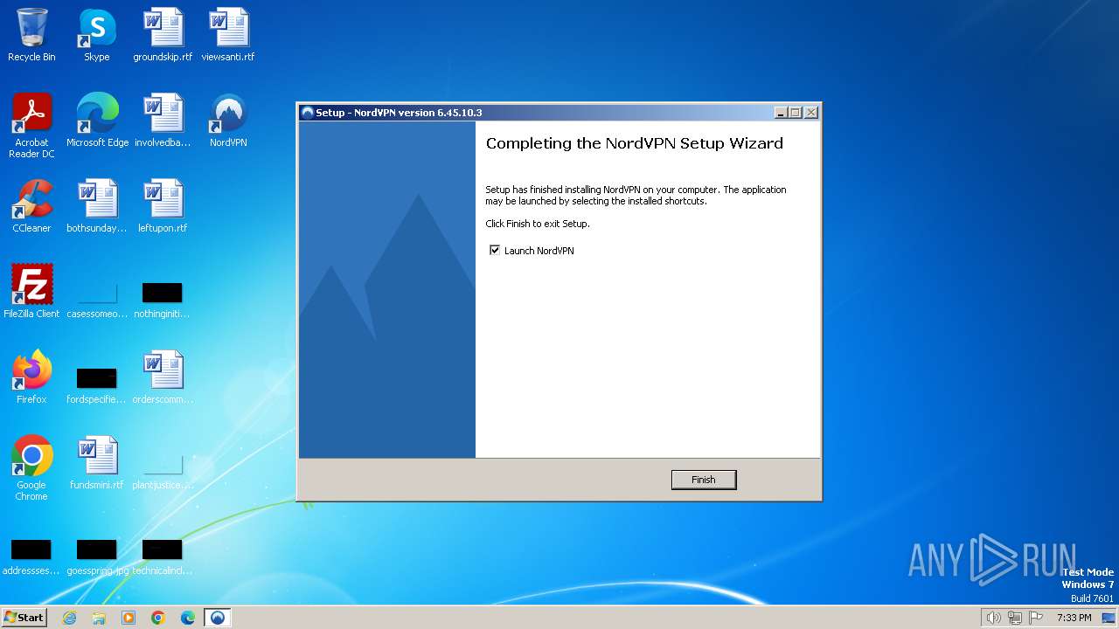1119x629 pixels.
Task: Select fundsmini.rtf document icon
Action: [x=97, y=463]
